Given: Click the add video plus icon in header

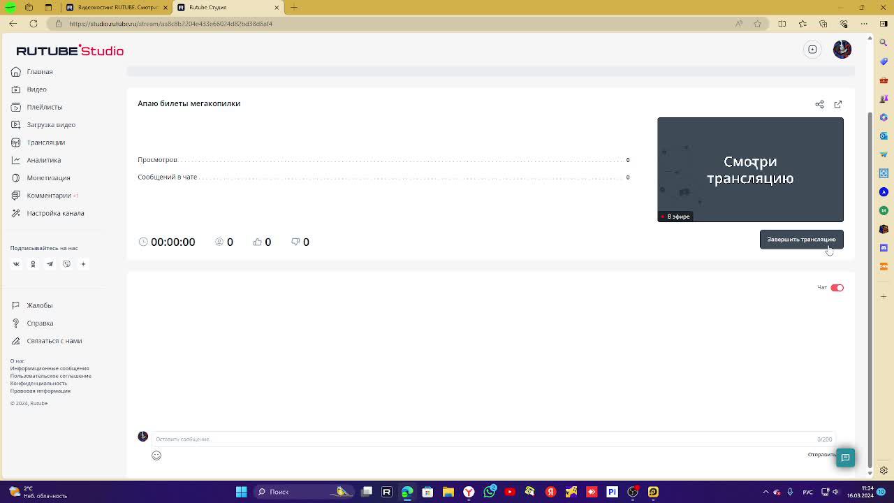Looking at the screenshot, I should click(812, 50).
